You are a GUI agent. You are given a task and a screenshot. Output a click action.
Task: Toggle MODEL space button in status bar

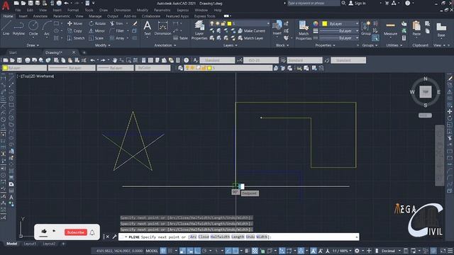click(x=152, y=251)
